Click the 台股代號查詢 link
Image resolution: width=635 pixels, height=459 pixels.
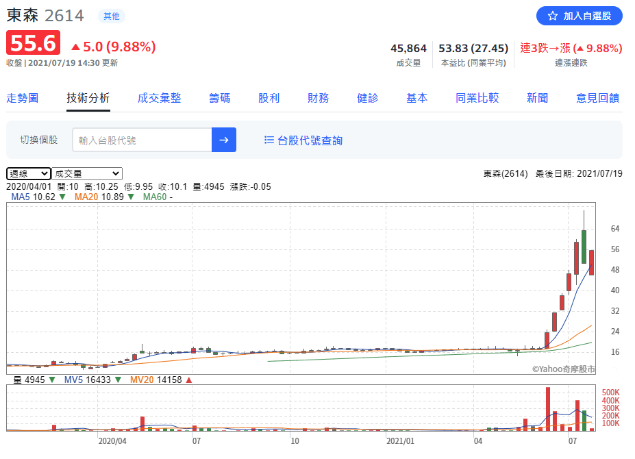[310, 140]
